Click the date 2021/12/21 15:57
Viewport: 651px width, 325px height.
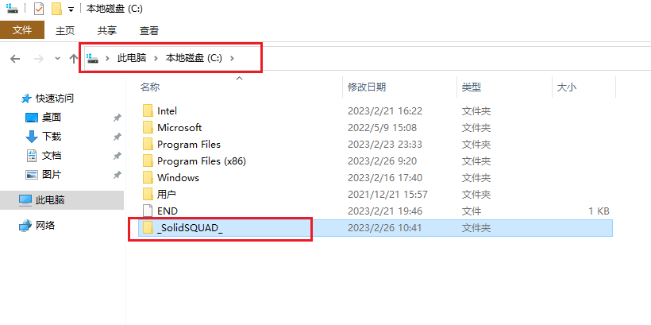pos(387,194)
